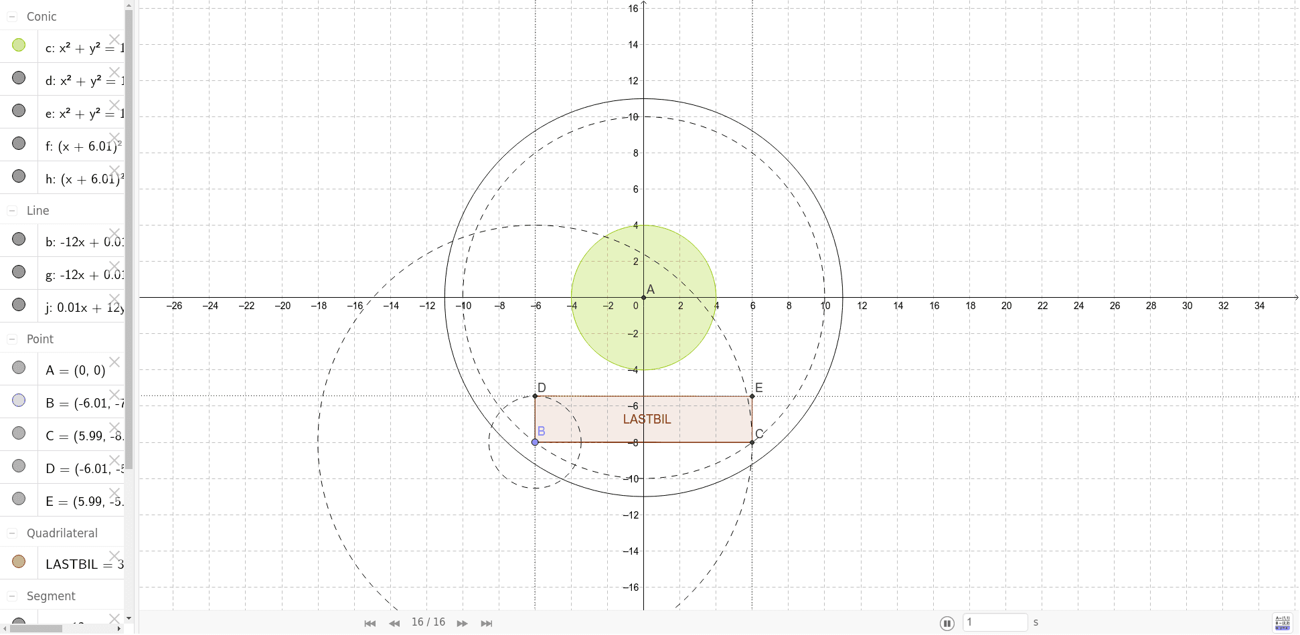Toggle visibility of conic d
1300x635 pixels.
point(19,78)
